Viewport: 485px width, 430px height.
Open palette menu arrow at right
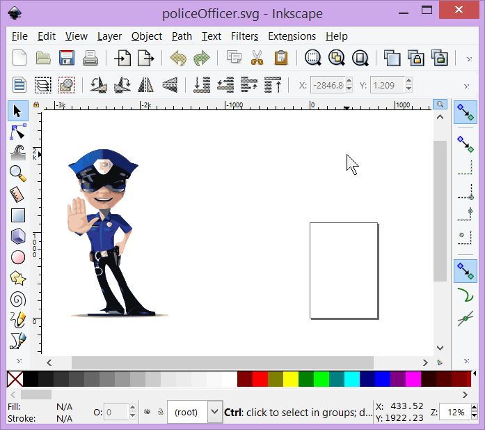(x=475, y=374)
